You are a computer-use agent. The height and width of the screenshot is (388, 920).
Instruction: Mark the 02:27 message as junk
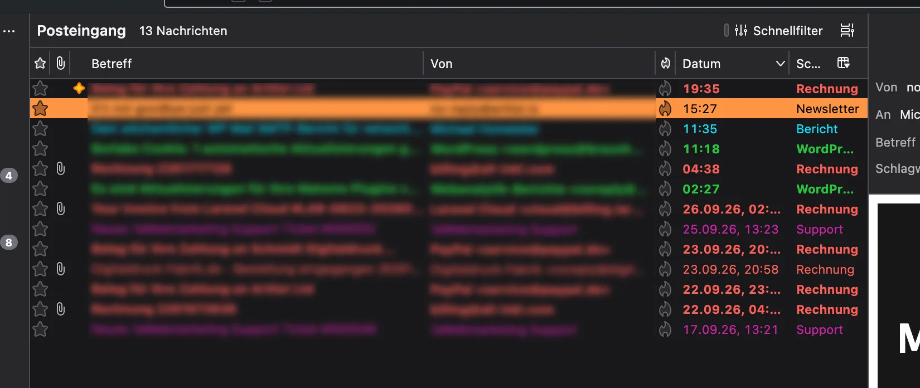click(x=665, y=189)
